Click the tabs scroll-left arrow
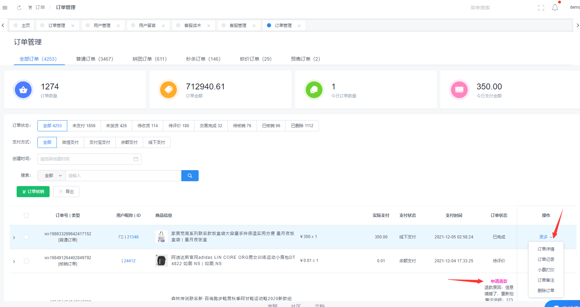The height and width of the screenshot is (307, 580). [x=3, y=25]
